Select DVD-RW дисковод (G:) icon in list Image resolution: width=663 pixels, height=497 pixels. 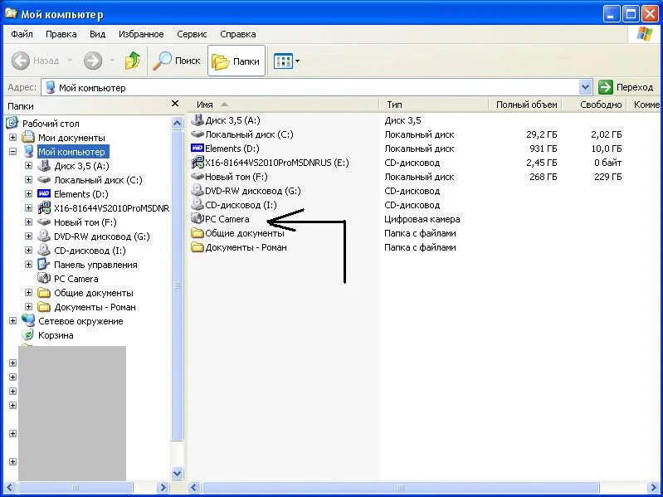click(x=197, y=191)
